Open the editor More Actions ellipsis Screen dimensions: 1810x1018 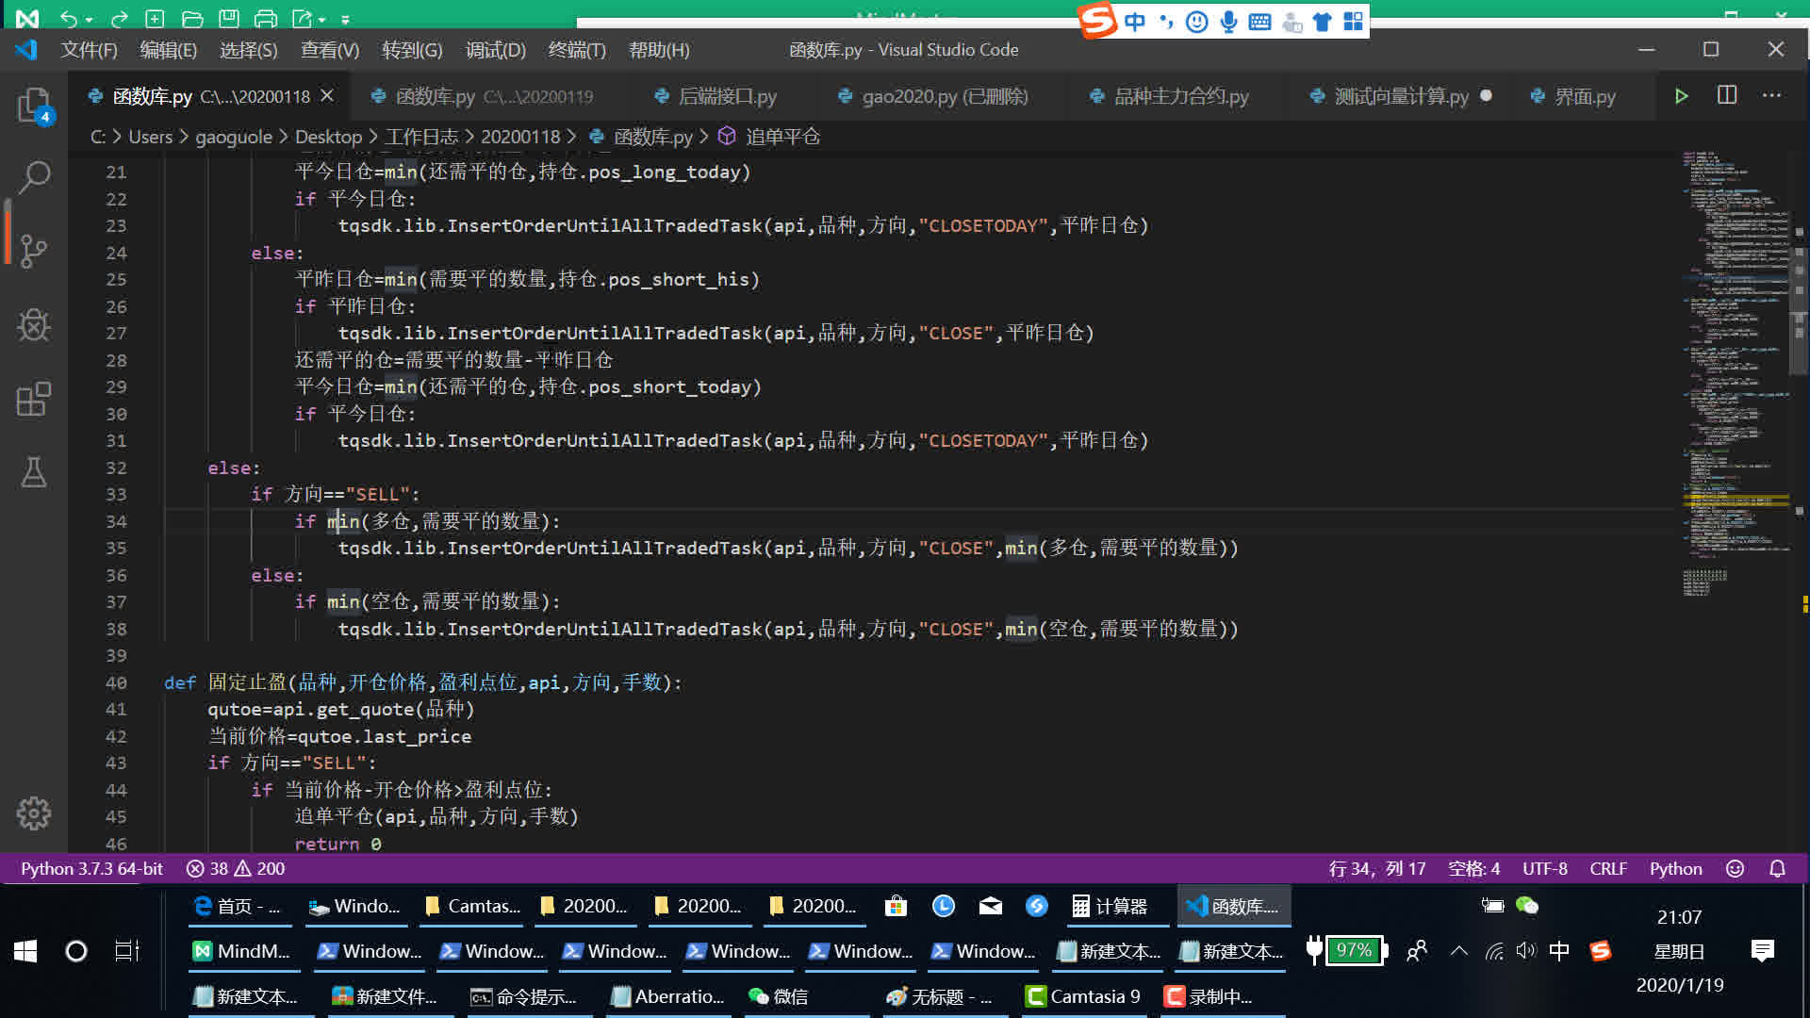(1772, 95)
